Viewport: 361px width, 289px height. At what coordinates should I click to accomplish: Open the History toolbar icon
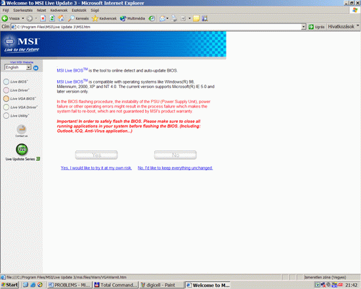(152, 18)
